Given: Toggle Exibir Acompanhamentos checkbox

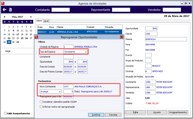Looking at the screenshot, I should pyautogui.click(x=5, y=113).
